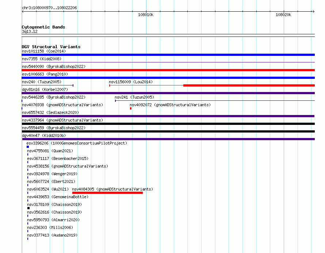Open esv3396206 (1000GenomesConsortiumPilotProject) label

(x=77, y=143)
